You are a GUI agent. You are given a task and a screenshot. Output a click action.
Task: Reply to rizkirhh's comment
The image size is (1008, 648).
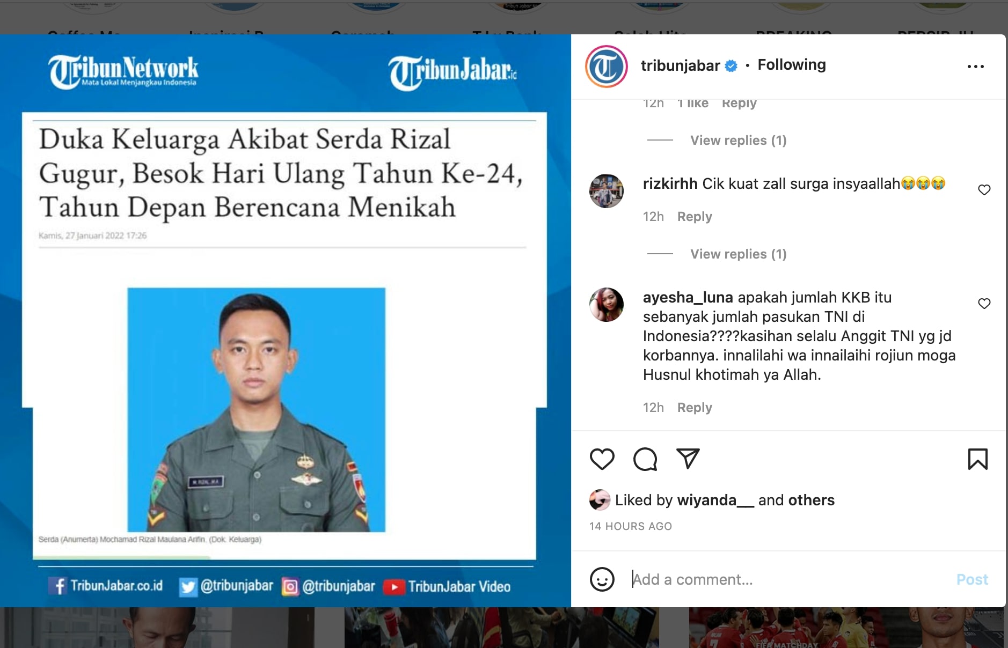[x=695, y=217]
